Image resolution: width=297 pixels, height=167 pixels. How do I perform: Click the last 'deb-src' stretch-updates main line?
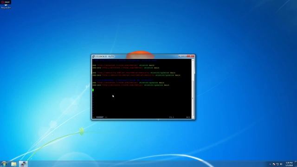tap(131, 85)
